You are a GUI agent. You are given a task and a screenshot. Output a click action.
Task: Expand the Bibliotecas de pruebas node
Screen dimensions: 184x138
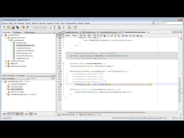point(6,66)
